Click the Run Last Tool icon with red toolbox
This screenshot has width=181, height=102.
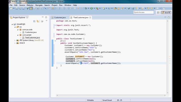[97, 8]
